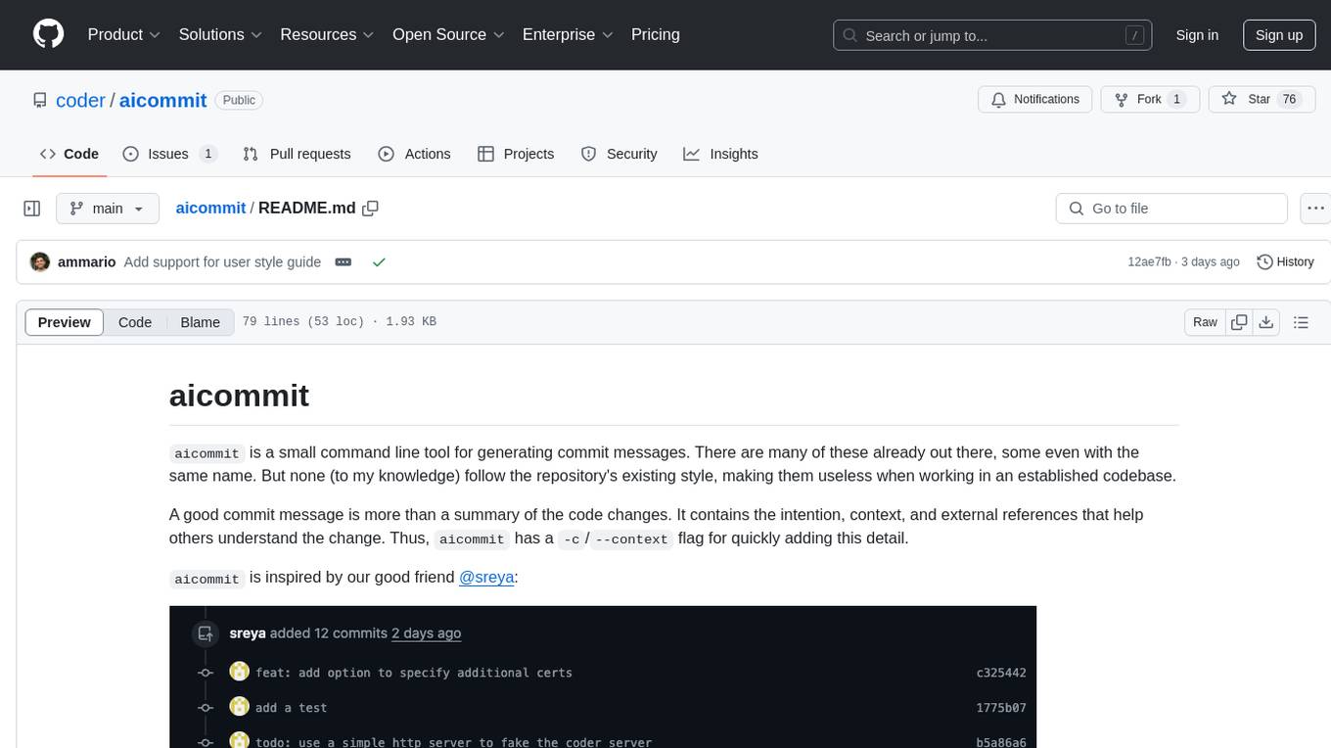This screenshot has width=1331, height=748.
Task: Switch to the Pull requests tab
Action: [x=297, y=154]
